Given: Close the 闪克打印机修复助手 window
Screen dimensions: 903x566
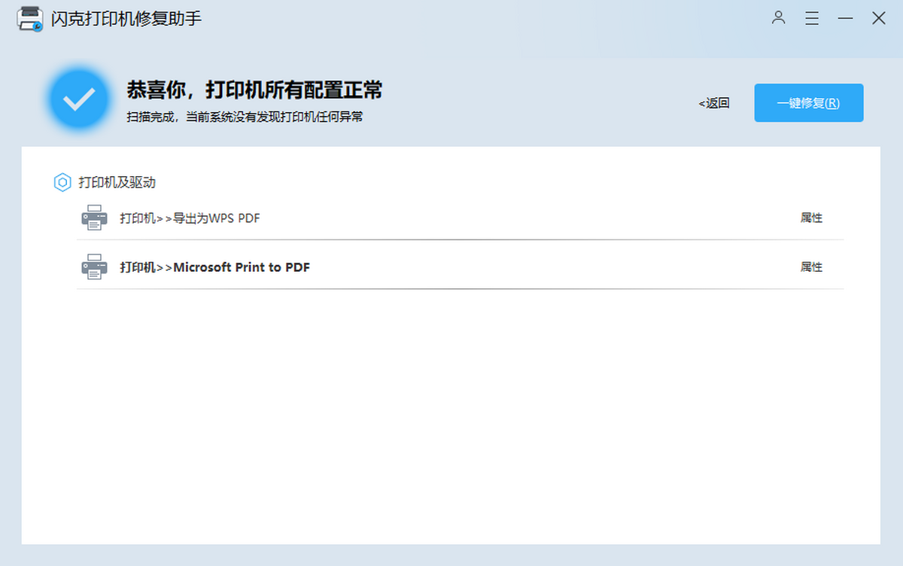Looking at the screenshot, I should point(878,19).
